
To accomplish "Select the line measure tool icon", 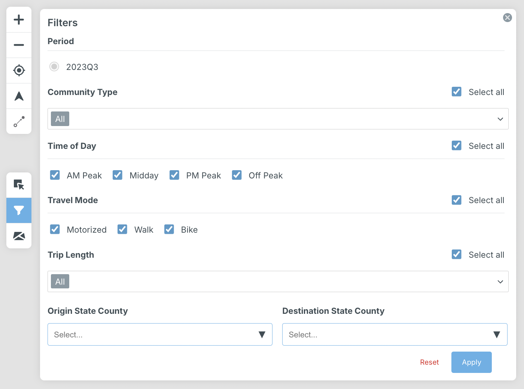I will tap(19, 121).
